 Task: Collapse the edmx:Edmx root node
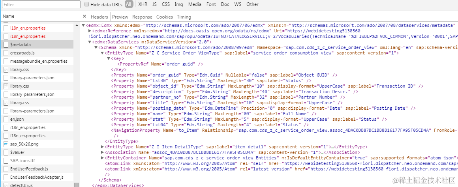pos(84,25)
